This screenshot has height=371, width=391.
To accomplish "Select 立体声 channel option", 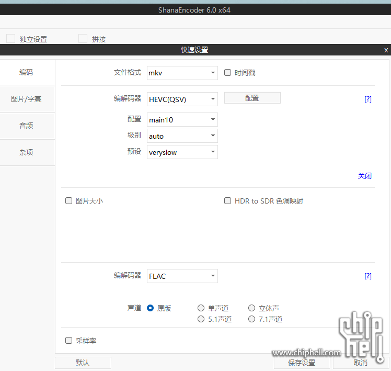I will (251, 308).
